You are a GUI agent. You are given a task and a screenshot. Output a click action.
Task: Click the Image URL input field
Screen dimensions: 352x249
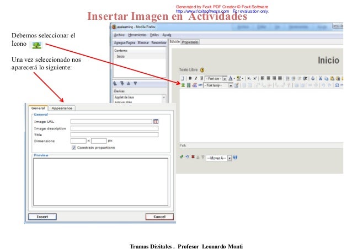[111, 122]
